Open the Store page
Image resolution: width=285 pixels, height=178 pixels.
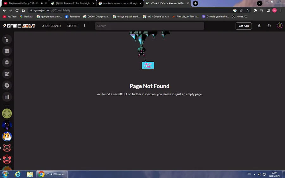(x=72, y=26)
